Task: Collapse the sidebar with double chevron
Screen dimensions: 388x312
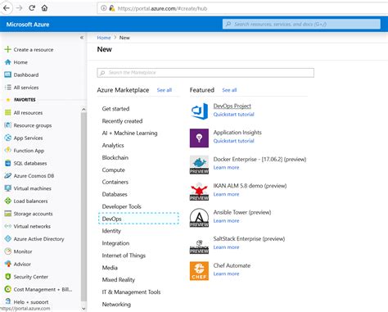Action: click(82, 38)
